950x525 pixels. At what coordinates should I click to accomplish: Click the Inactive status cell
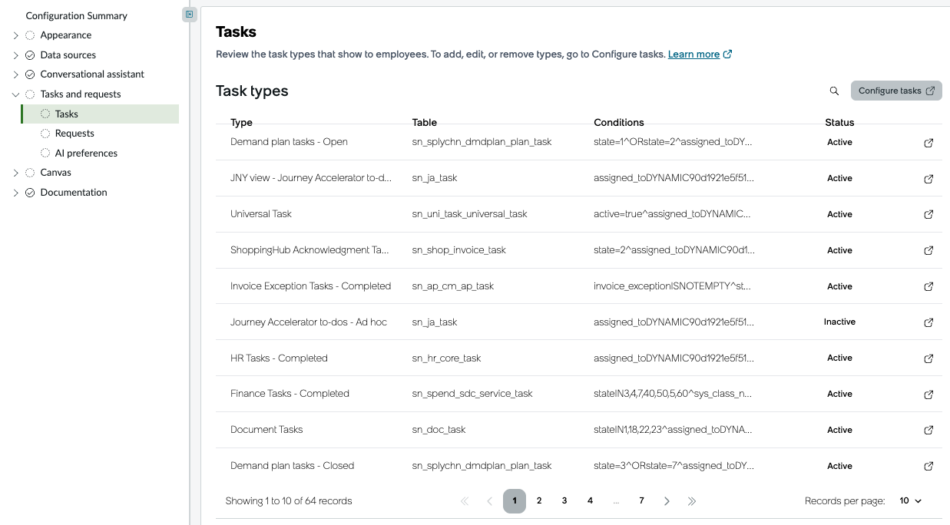(x=839, y=322)
